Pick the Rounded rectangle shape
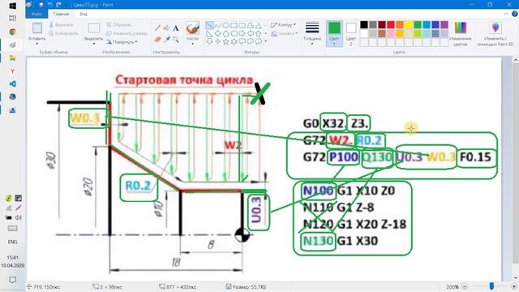Viewport: 519px width, 292px height. 242,25
